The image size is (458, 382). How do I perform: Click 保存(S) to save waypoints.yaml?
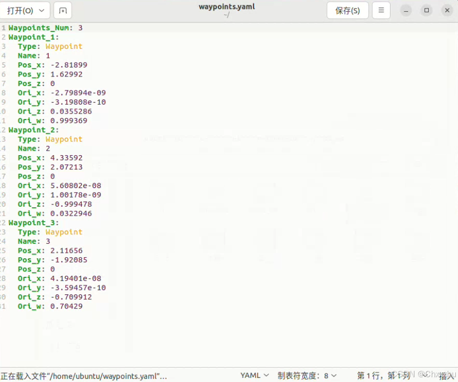point(347,10)
